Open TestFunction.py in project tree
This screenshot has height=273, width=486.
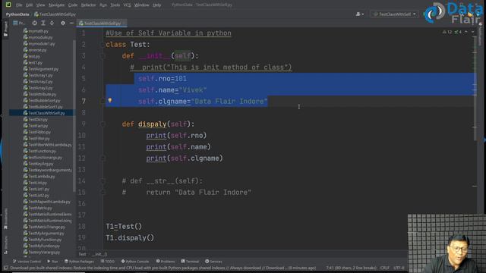tap(39, 151)
